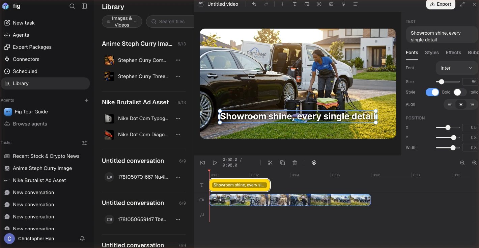479x248 pixels.
Task: Open the text lines menu icon
Action: (x=356, y=4)
